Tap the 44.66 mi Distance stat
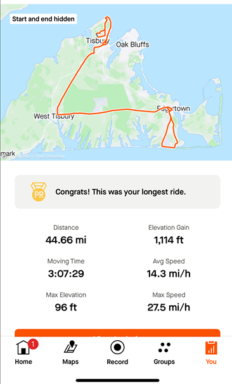 (x=66, y=240)
